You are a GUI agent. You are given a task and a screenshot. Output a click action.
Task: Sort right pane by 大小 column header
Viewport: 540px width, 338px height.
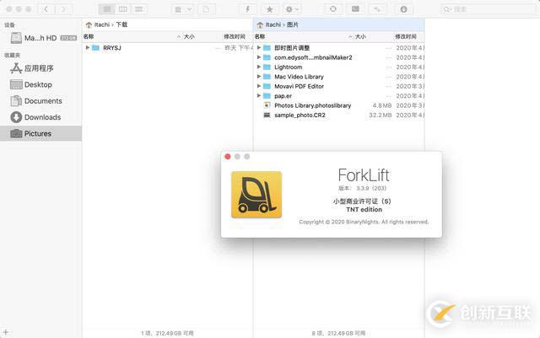[x=360, y=36]
